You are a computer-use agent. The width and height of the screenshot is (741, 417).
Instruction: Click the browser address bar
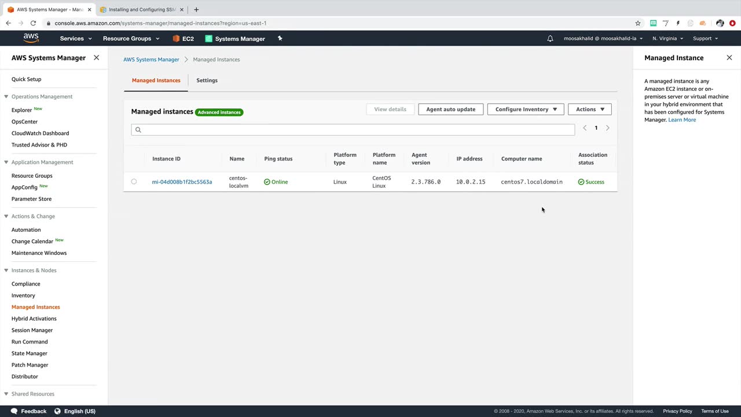(342, 23)
